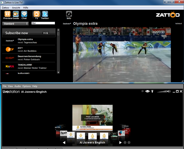Open Livestation View menu
Viewport: 184px width, 149px height.
pyautogui.click(x=10, y=86)
